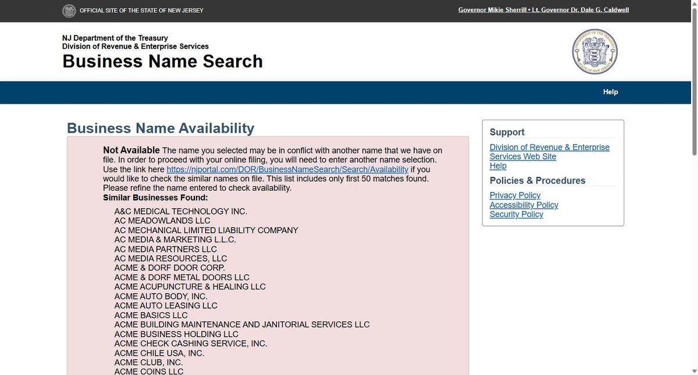
Task: Click NJ Department of the Treasury text
Action: (x=115, y=38)
